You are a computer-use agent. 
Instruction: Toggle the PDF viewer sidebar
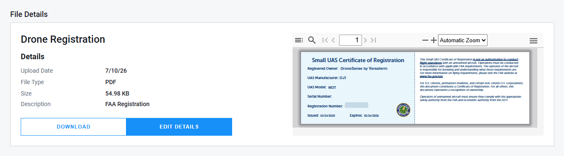click(x=299, y=40)
